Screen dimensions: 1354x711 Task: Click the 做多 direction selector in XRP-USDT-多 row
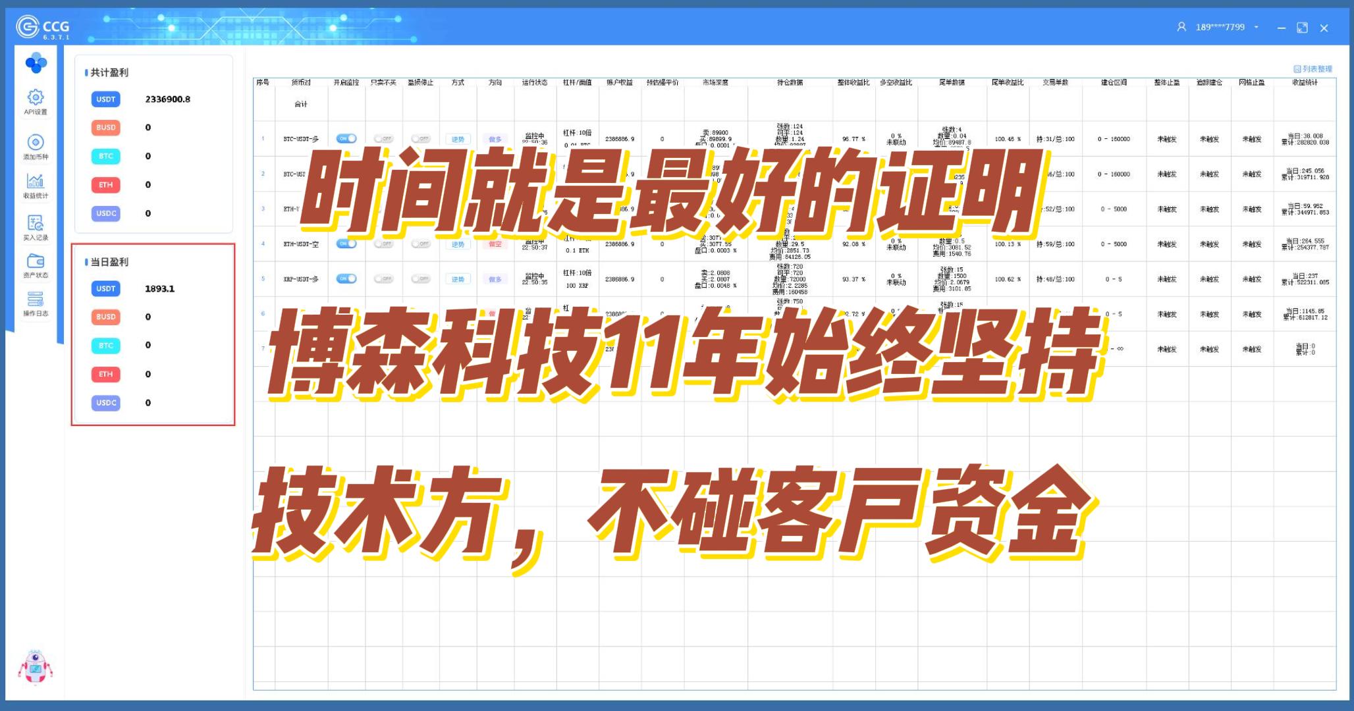(x=495, y=279)
